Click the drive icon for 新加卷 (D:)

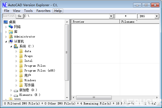tap(16, 91)
